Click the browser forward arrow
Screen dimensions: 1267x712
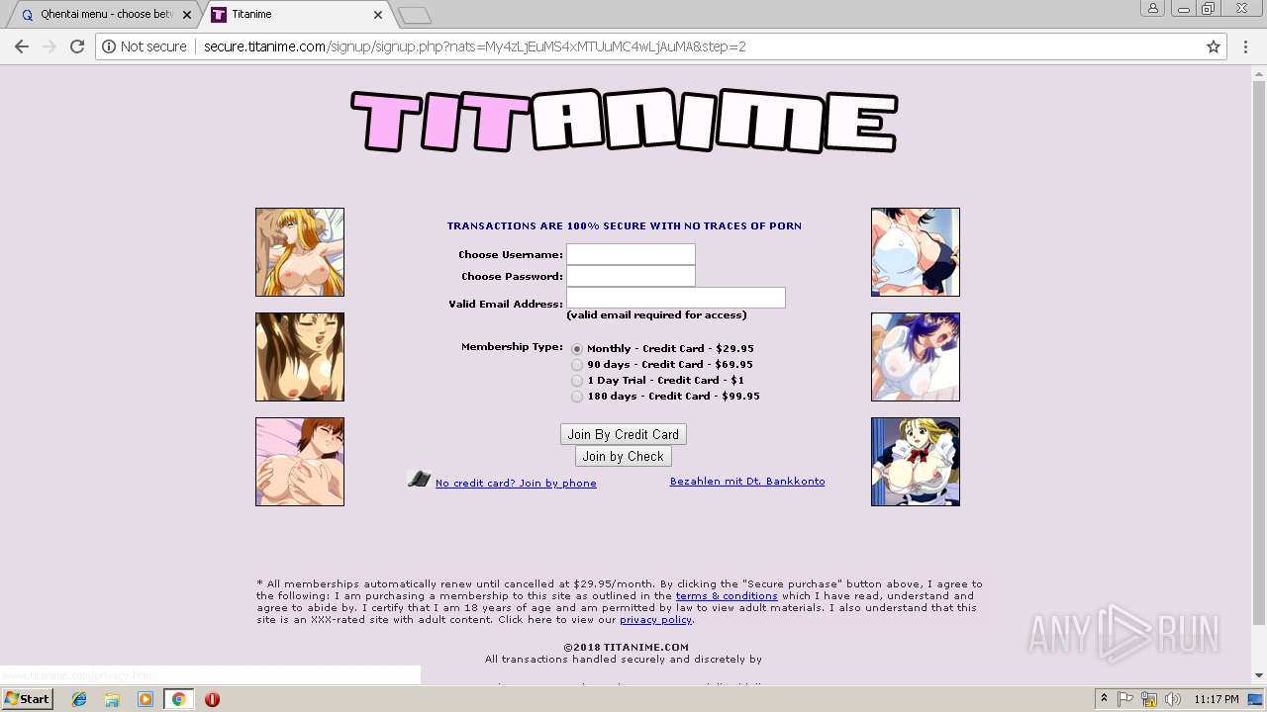[49, 46]
